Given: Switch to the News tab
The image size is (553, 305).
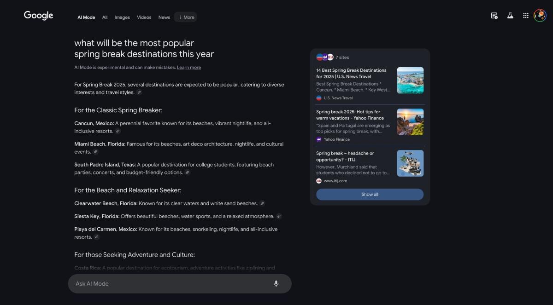Looking at the screenshot, I should [164, 17].
